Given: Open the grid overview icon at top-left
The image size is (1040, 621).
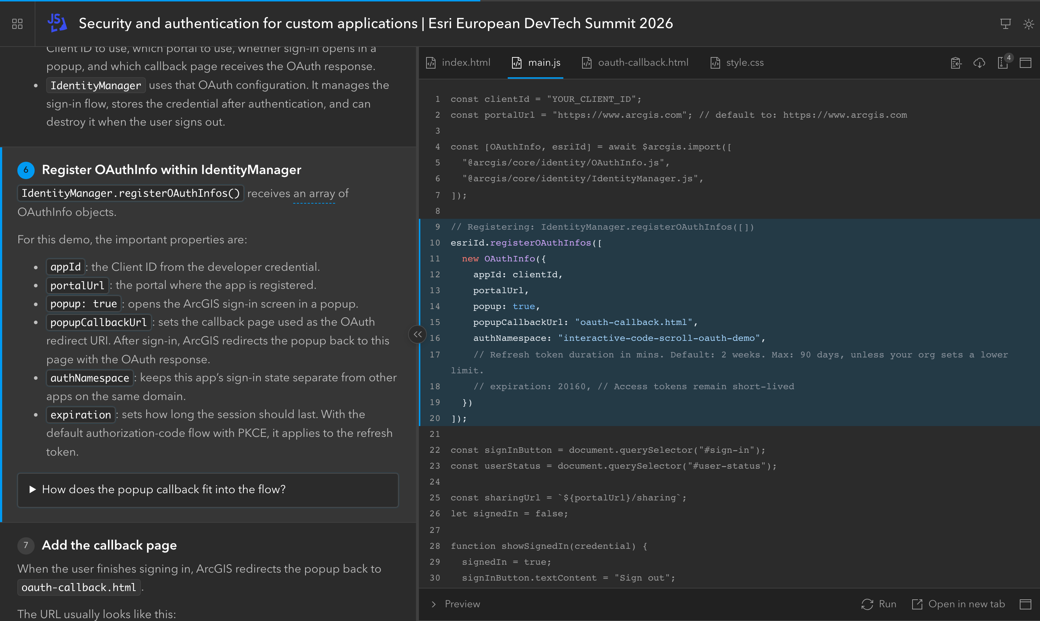Looking at the screenshot, I should pyautogui.click(x=17, y=24).
